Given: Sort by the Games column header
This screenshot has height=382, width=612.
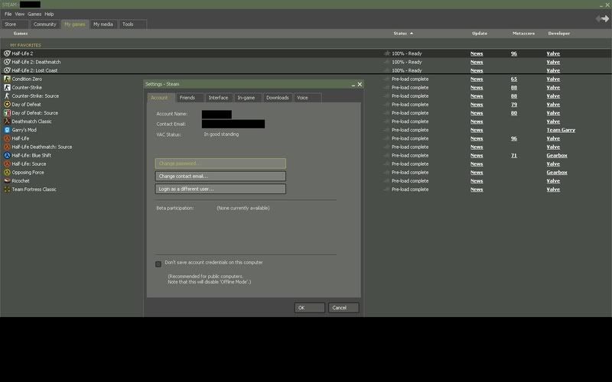Looking at the screenshot, I should click(x=21, y=34).
